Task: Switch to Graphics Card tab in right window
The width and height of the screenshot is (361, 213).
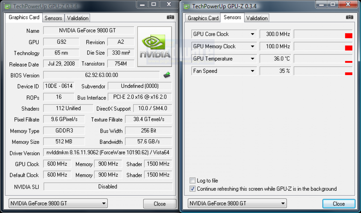Action: pyautogui.click(x=203, y=18)
